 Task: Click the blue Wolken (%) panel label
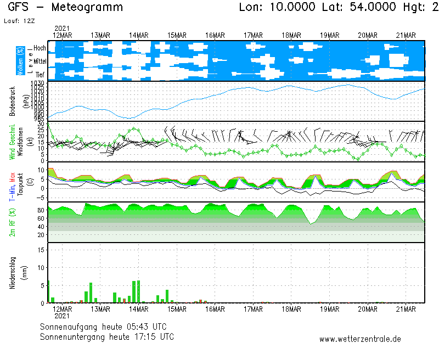(x=20, y=61)
